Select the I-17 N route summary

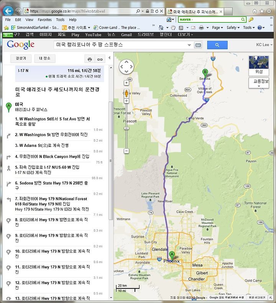pos(59,73)
